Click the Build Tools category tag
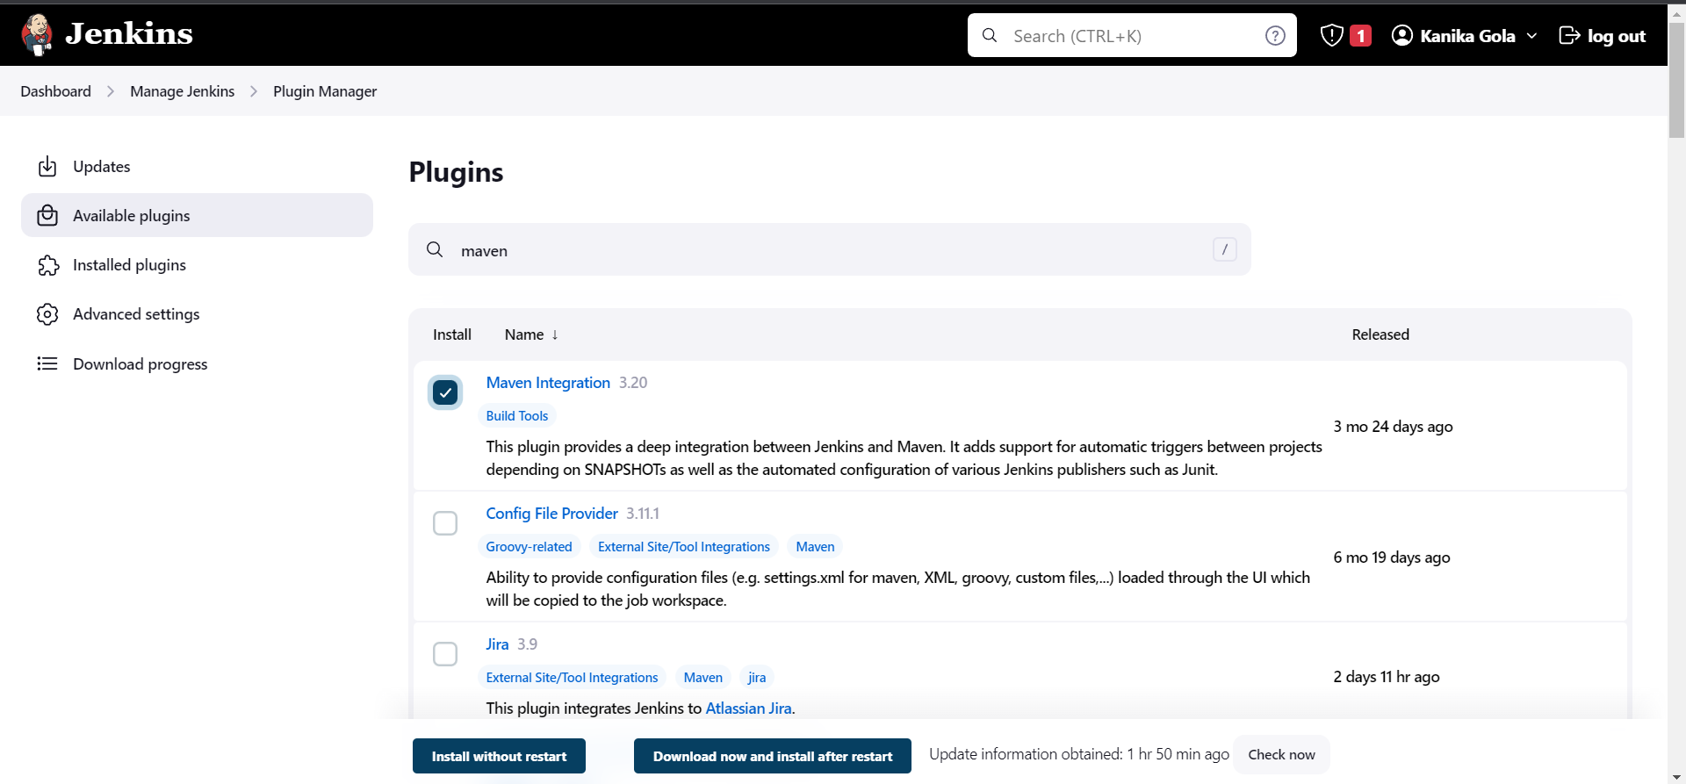Screen dimensions: 1686x784 coord(517,416)
